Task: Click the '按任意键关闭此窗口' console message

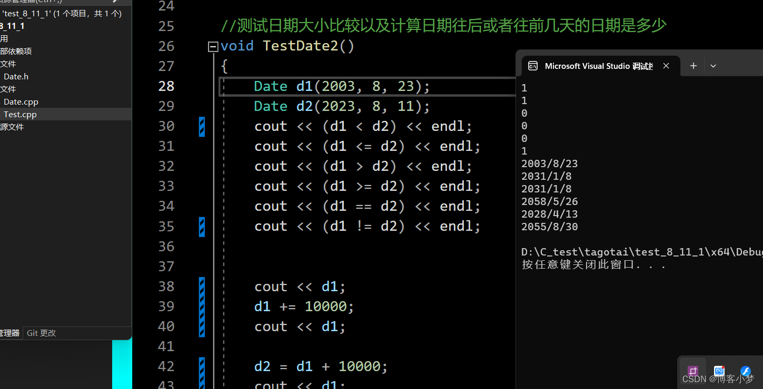Action: 593,264
